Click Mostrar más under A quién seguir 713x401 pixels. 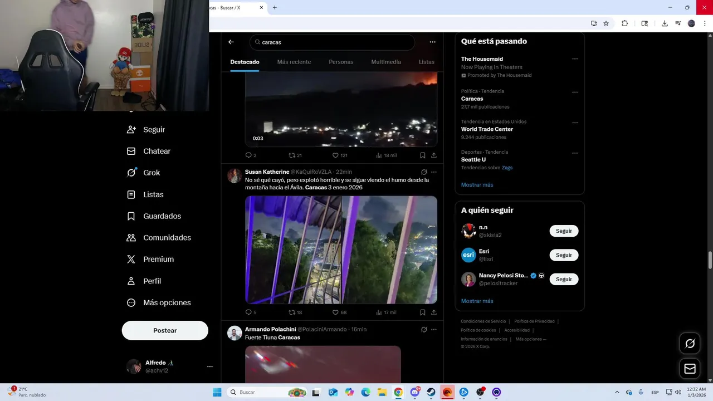[x=477, y=301]
